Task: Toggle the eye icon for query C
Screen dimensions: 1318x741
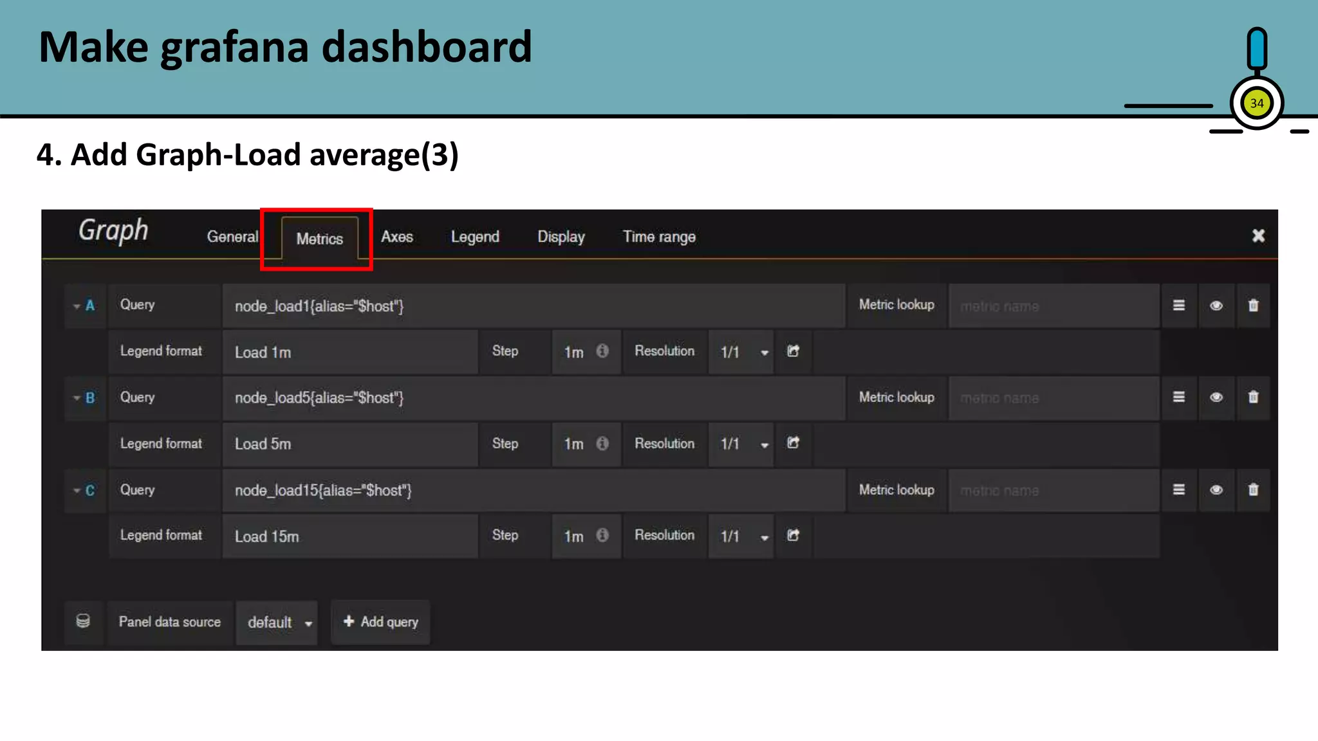Action: point(1216,490)
